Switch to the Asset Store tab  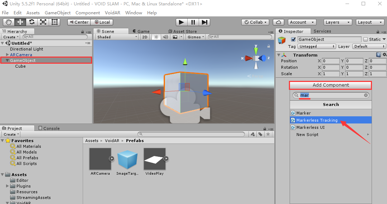183,31
